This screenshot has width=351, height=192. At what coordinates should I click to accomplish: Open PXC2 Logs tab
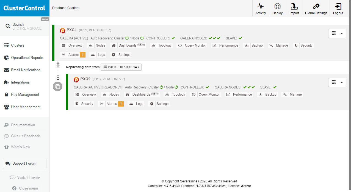click(x=136, y=104)
